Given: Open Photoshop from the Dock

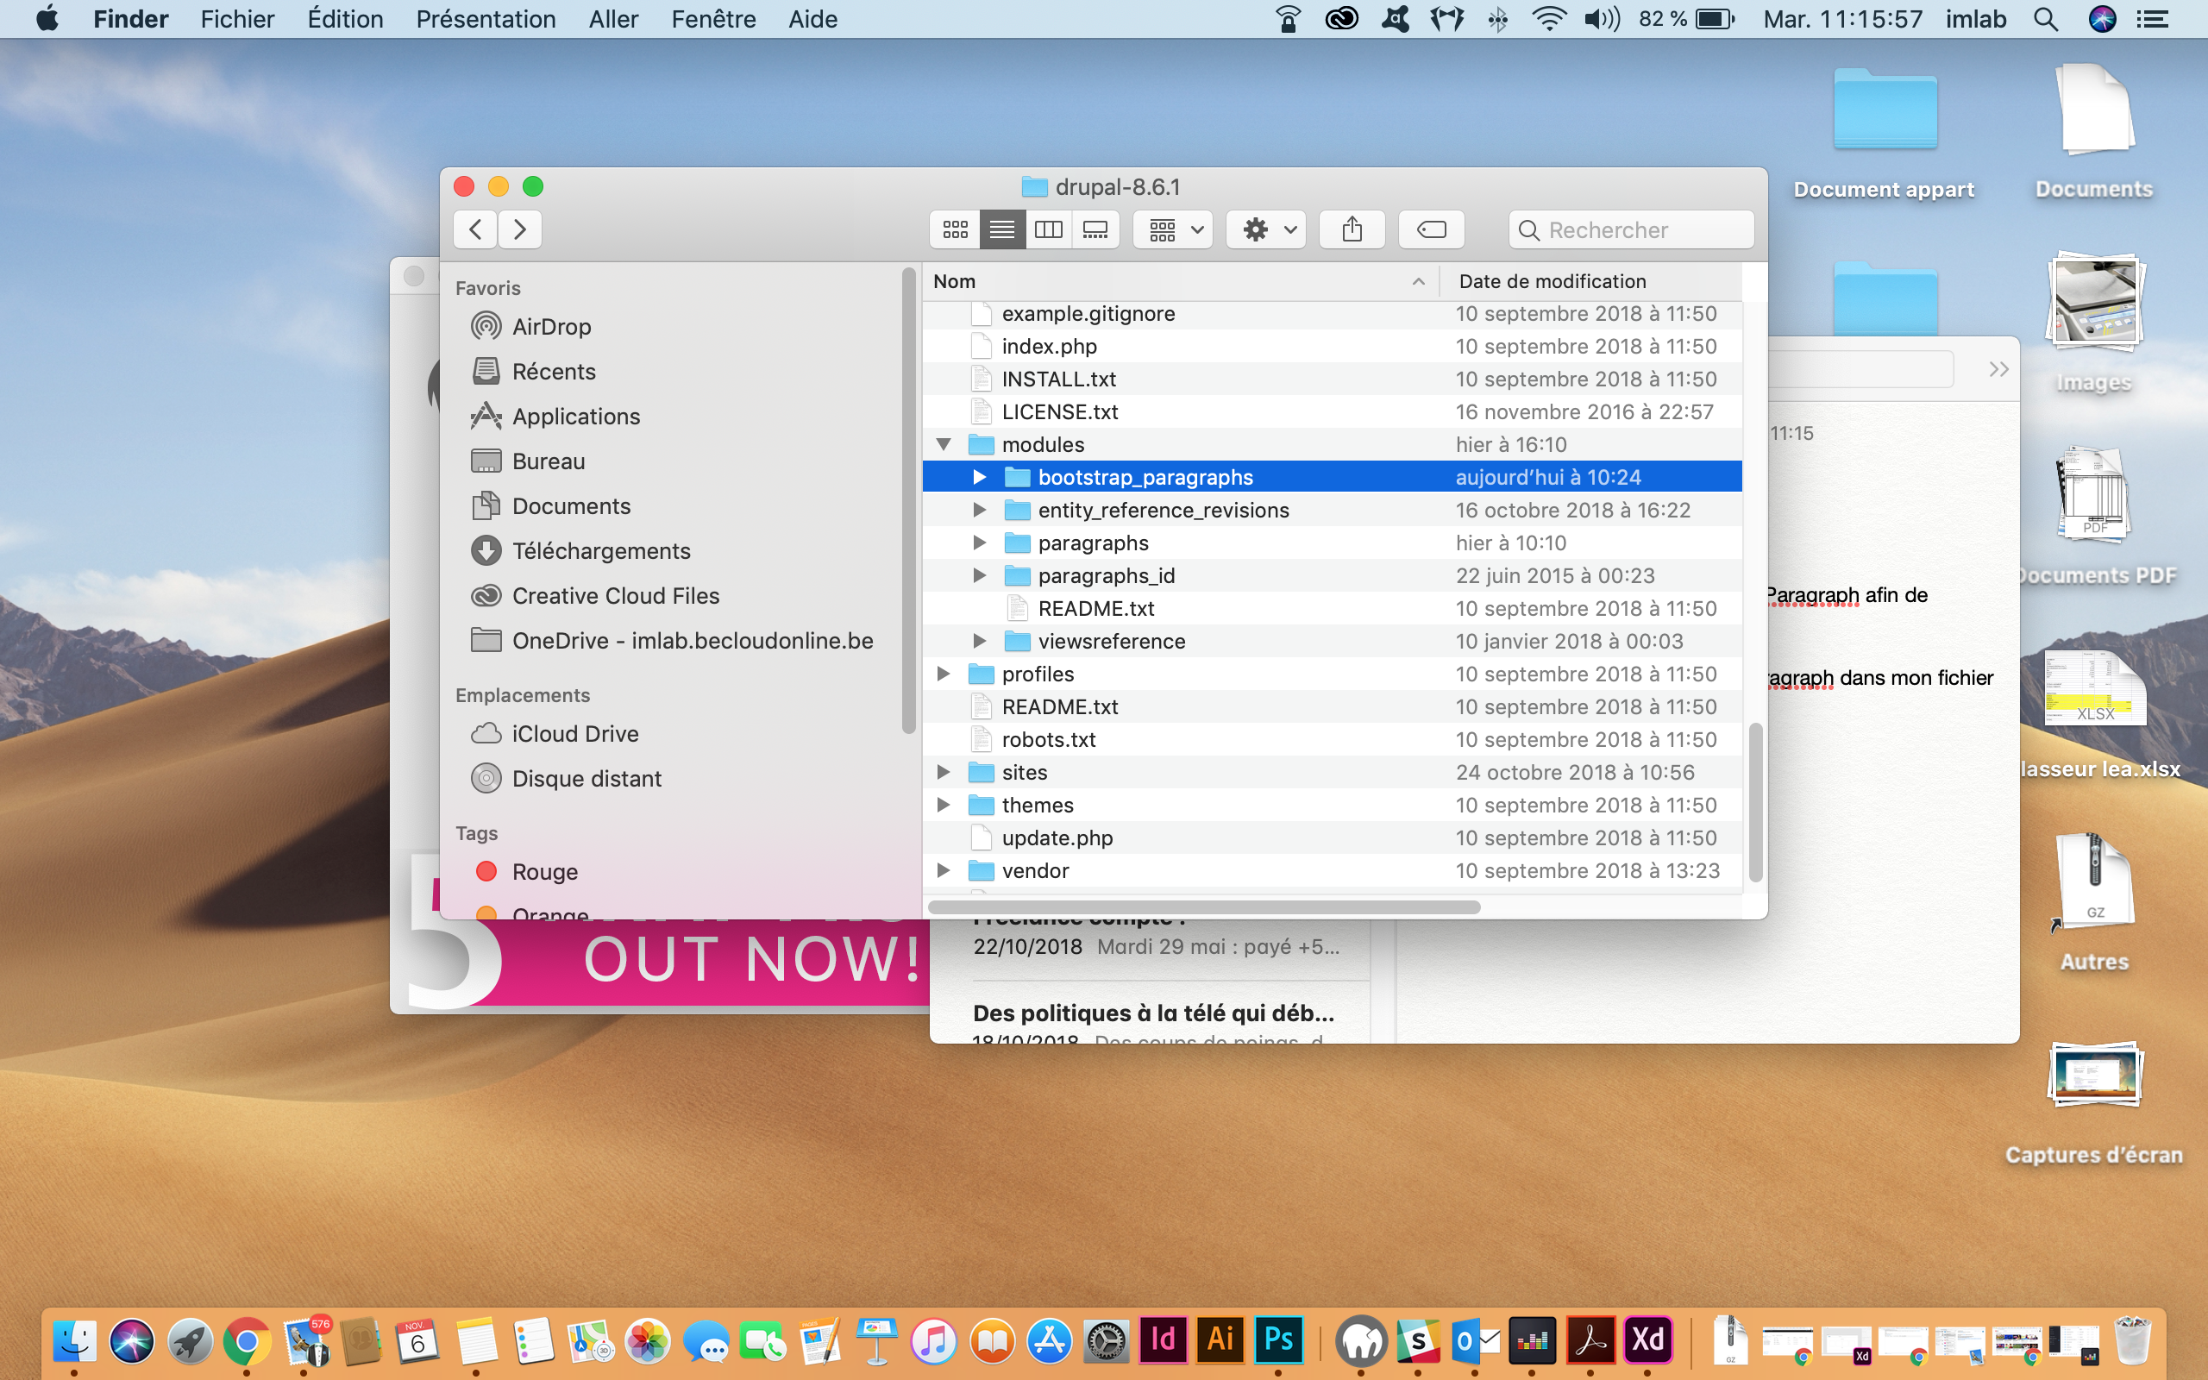Looking at the screenshot, I should (x=1277, y=1339).
